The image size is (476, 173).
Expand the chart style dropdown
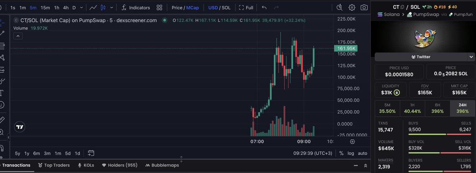(x=112, y=8)
